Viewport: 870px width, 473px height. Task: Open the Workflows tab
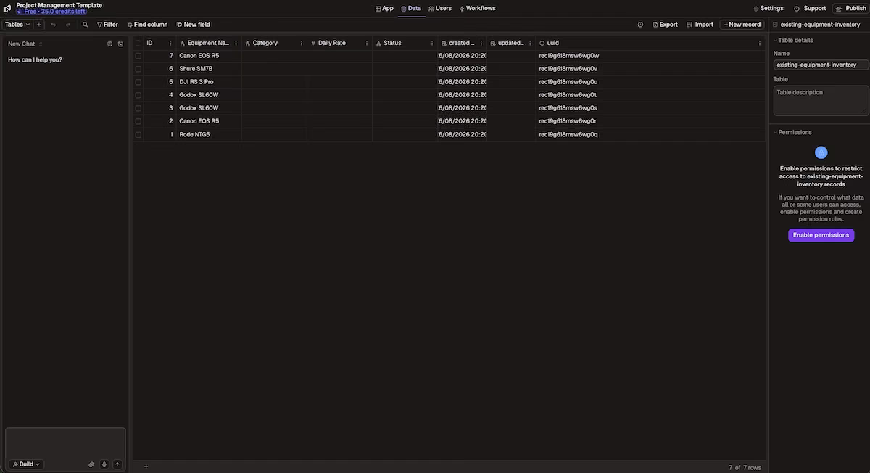click(477, 9)
